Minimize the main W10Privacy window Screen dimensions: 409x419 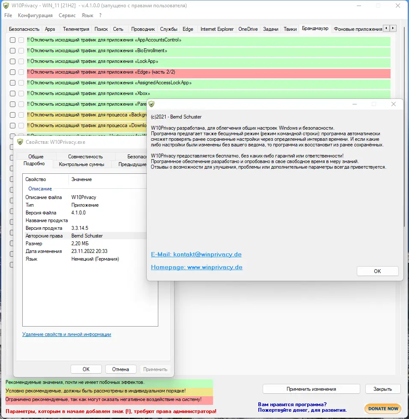359,6
